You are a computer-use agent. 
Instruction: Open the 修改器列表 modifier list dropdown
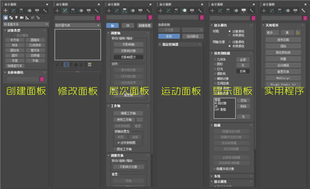point(78,25)
